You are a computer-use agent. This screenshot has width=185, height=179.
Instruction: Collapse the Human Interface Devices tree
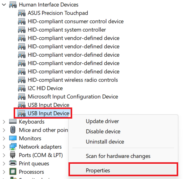[x=4, y=5]
